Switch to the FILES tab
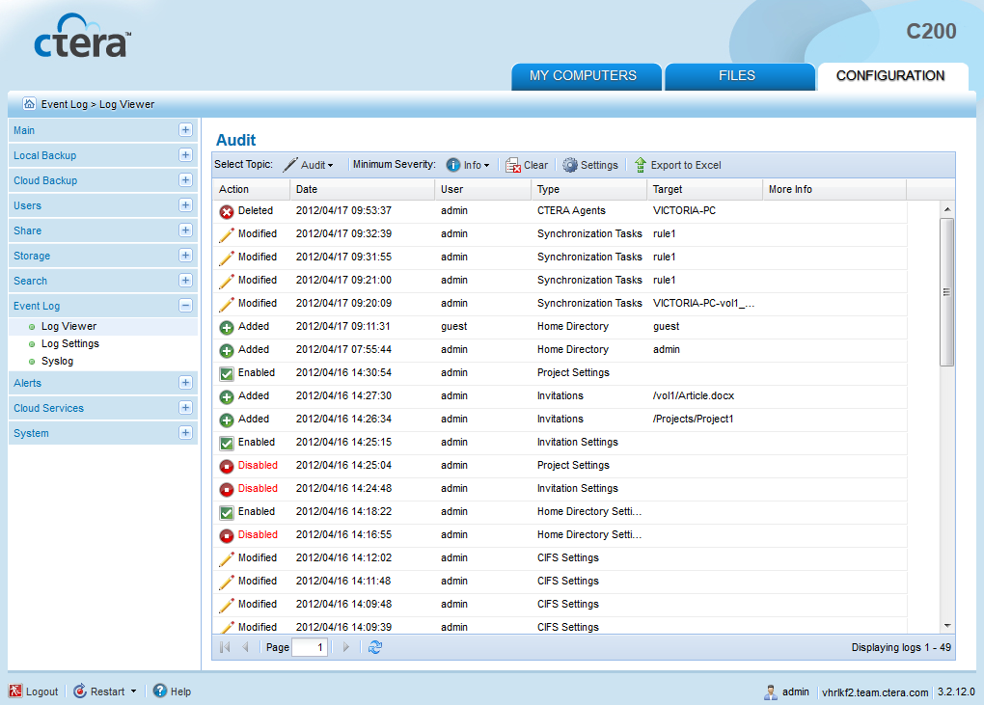This screenshot has height=705, width=984. point(739,76)
